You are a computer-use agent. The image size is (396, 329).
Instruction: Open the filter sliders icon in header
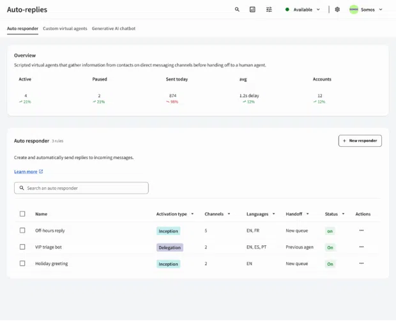(269, 10)
